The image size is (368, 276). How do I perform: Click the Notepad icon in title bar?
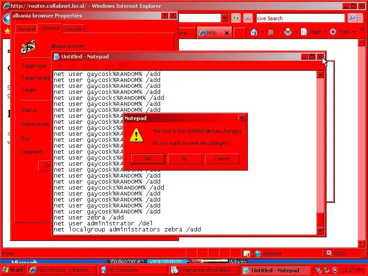click(57, 57)
